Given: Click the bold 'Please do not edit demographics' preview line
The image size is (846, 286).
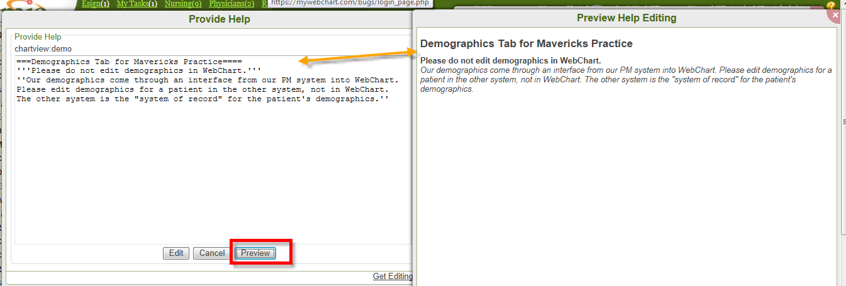Looking at the screenshot, I should pos(511,60).
